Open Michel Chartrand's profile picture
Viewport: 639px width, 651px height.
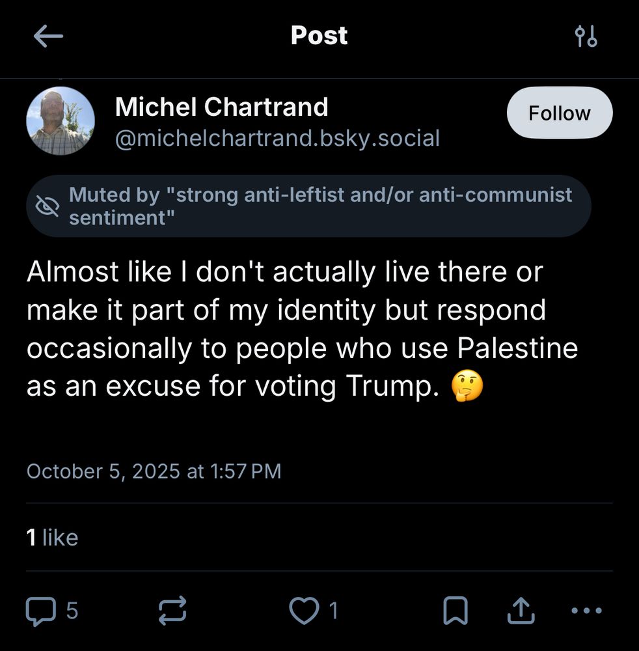point(61,121)
